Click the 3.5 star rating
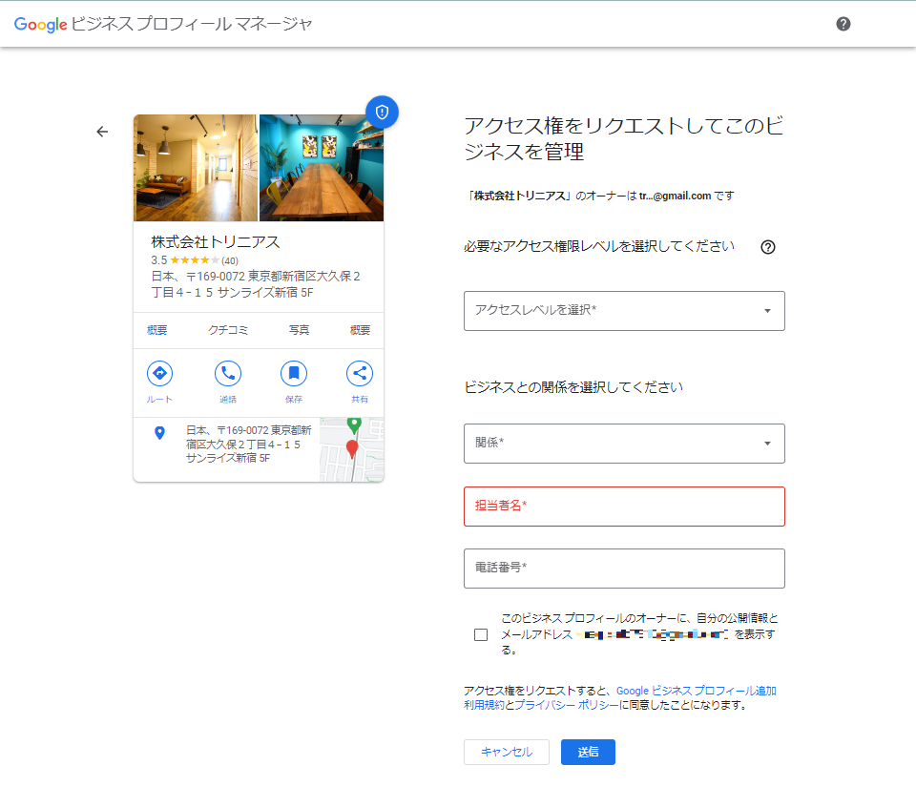Screen dimensions: 916x807 pyautogui.click(x=195, y=260)
